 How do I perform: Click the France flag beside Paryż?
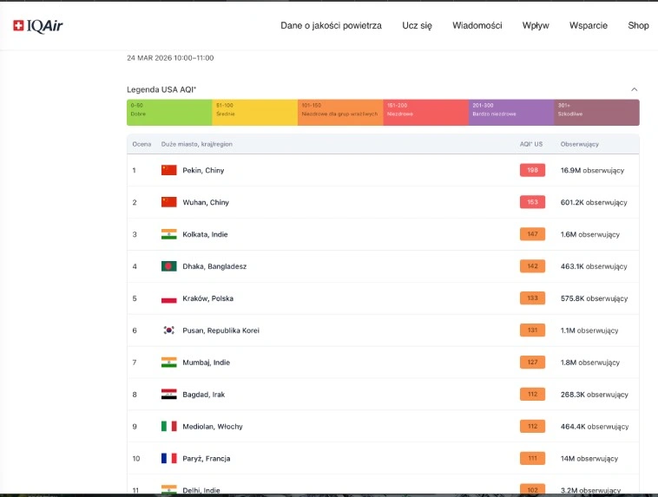(168, 458)
